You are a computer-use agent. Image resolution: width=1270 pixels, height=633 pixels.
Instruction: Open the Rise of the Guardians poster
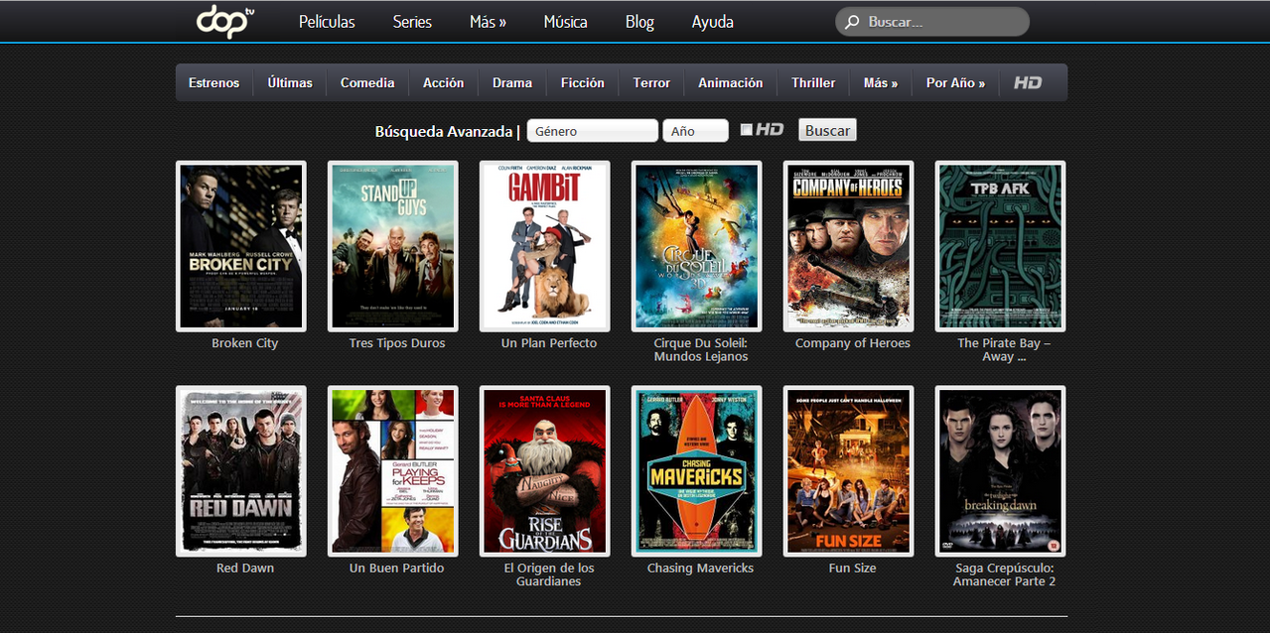(x=545, y=471)
